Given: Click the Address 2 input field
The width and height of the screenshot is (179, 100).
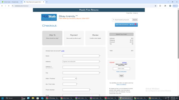Looking at the screenshot, I should tap(81, 67).
